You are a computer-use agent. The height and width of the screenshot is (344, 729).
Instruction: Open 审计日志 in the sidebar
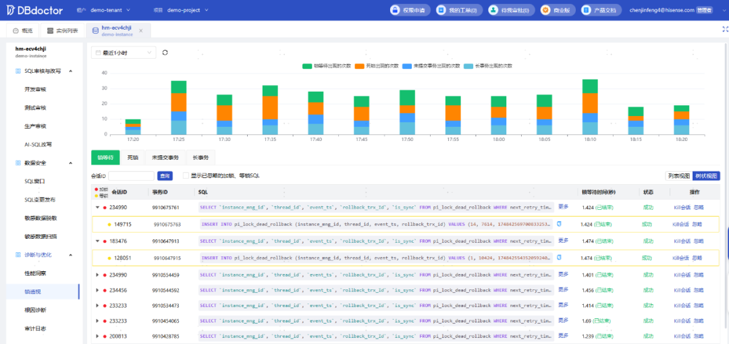(35, 328)
